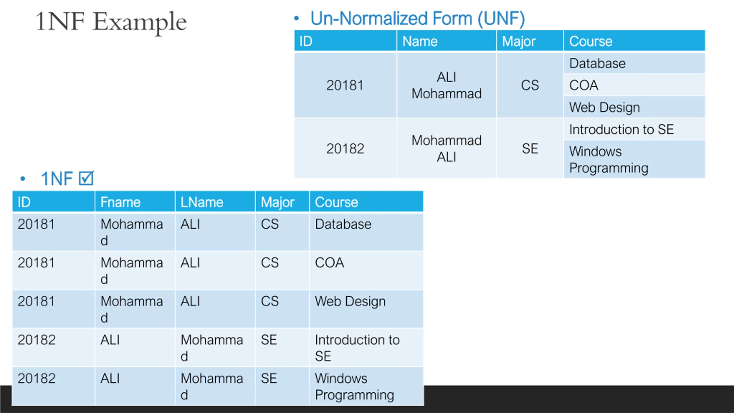Select the UNF Major column header

tap(530, 41)
